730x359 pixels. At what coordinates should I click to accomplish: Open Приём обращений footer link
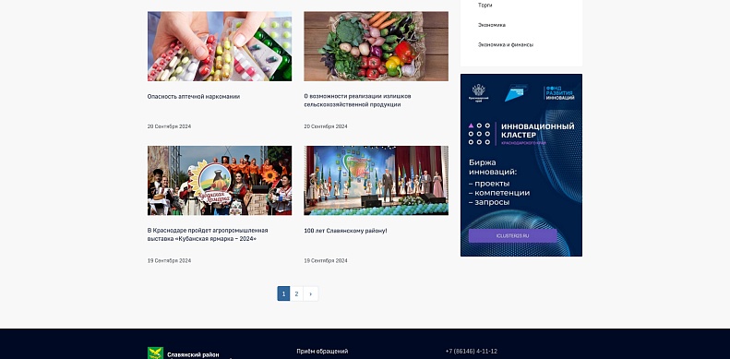coord(322,351)
